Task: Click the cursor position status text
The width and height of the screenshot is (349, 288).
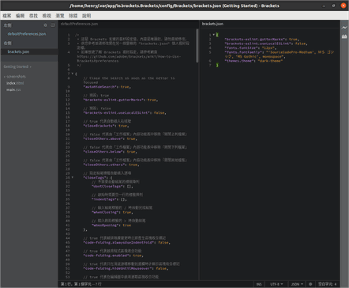Action: click(81, 284)
